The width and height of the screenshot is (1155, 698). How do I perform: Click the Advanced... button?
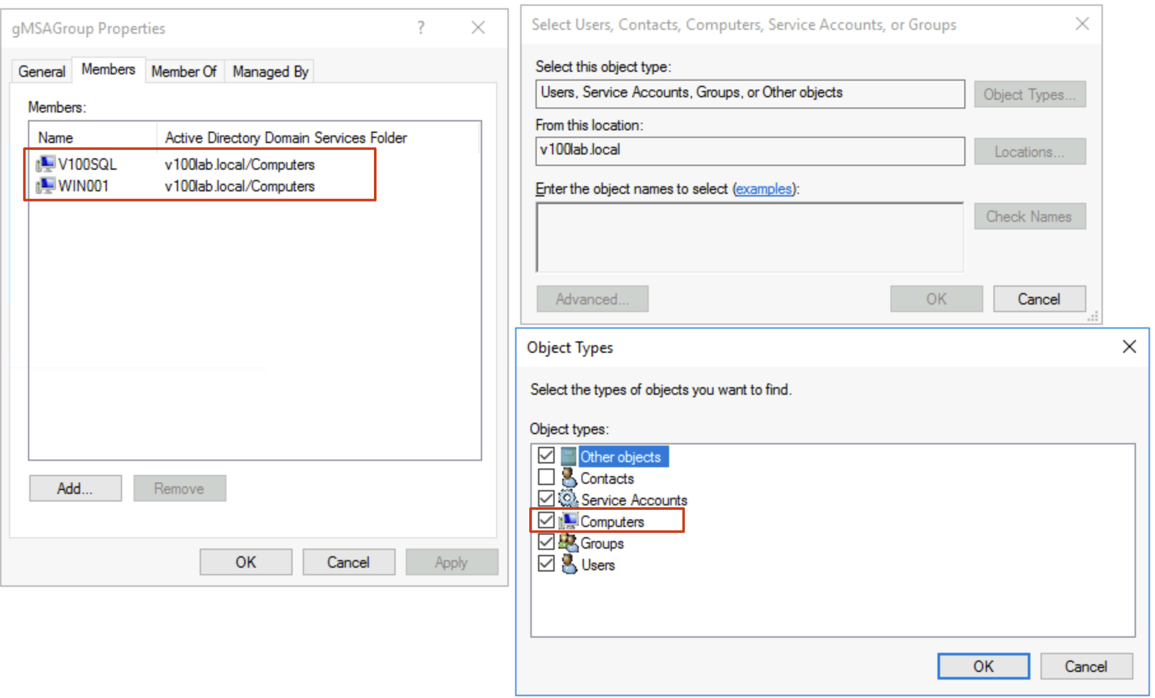[592, 299]
